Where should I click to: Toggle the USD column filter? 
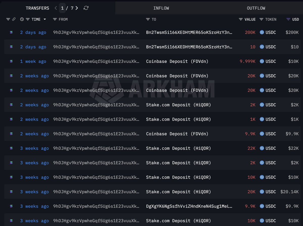click(x=288, y=19)
